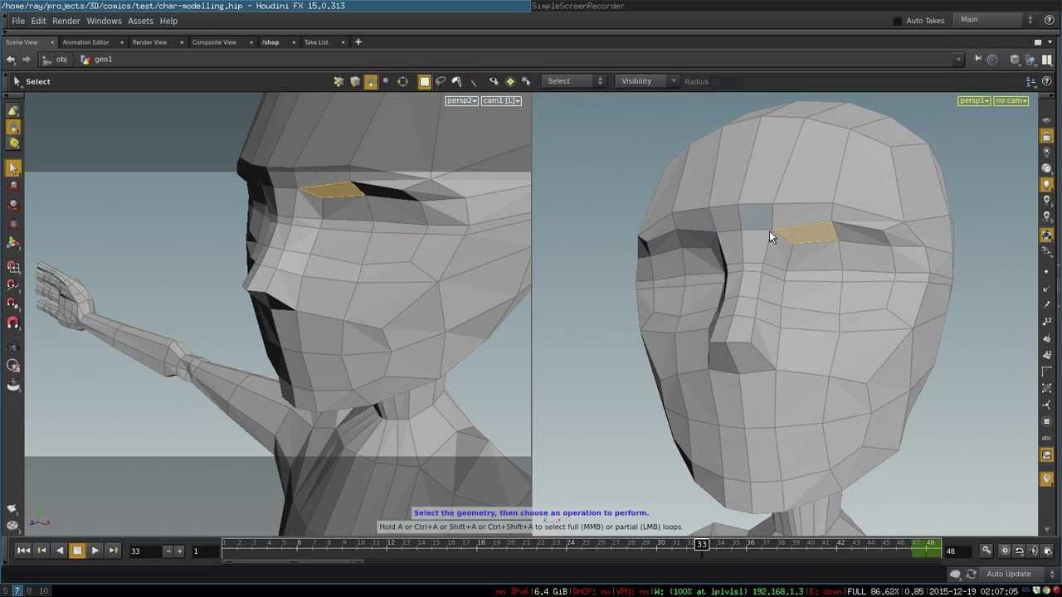This screenshot has height=597, width=1062.
Task: Open the Render View pane tab
Action: pyautogui.click(x=149, y=41)
